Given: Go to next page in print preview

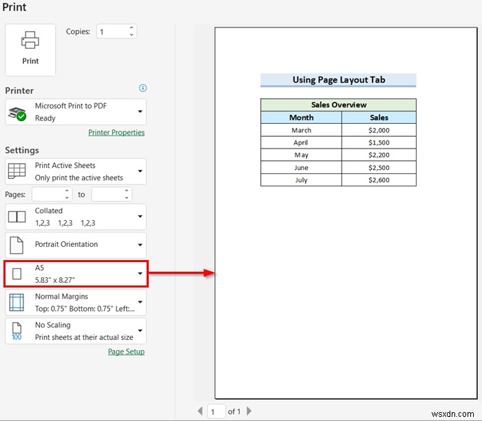Looking at the screenshot, I should click(249, 411).
